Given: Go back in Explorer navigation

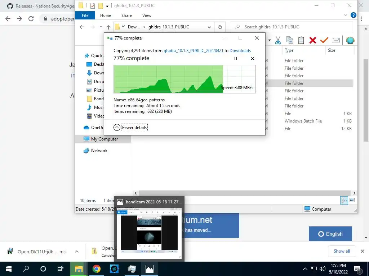Looking at the screenshot, I should pos(82,27).
